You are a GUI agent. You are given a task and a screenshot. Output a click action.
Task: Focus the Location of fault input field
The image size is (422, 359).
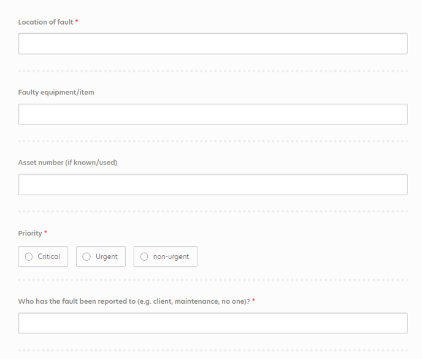[213, 44]
